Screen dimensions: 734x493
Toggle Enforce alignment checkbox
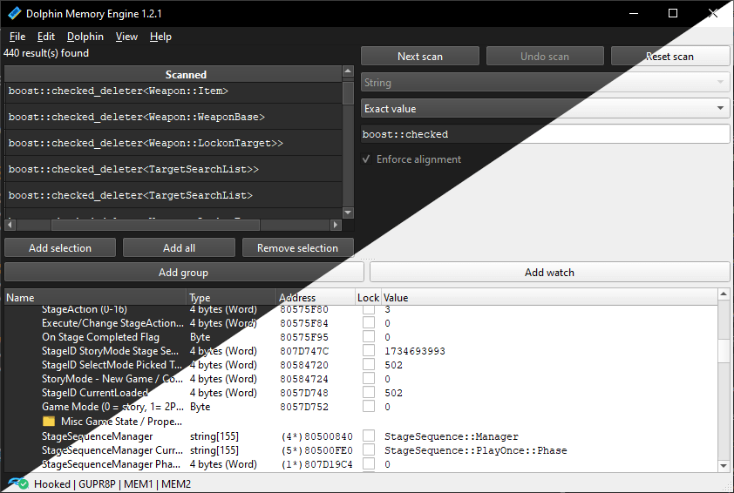[366, 159]
